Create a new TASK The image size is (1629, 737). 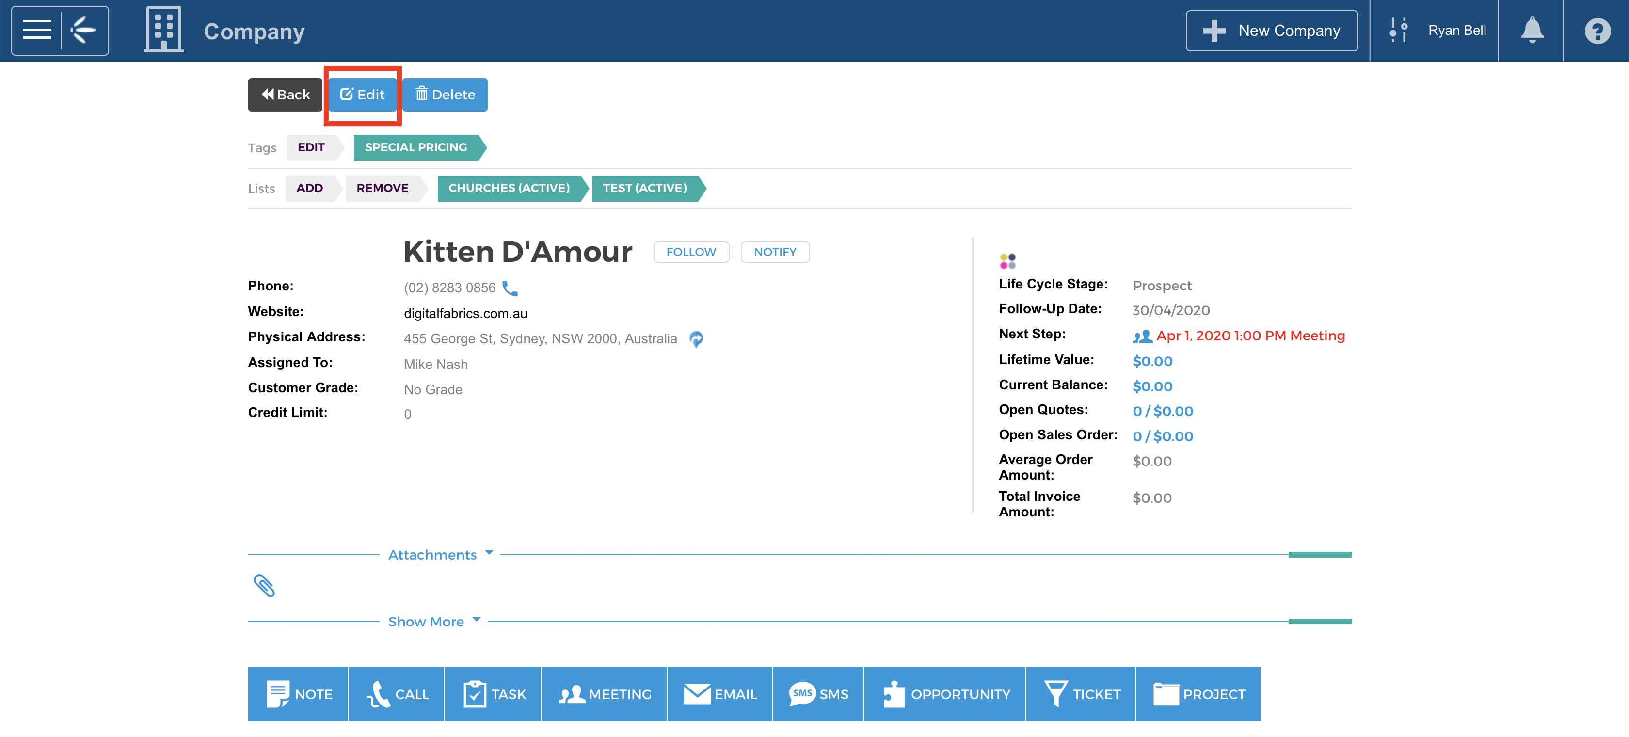point(493,694)
